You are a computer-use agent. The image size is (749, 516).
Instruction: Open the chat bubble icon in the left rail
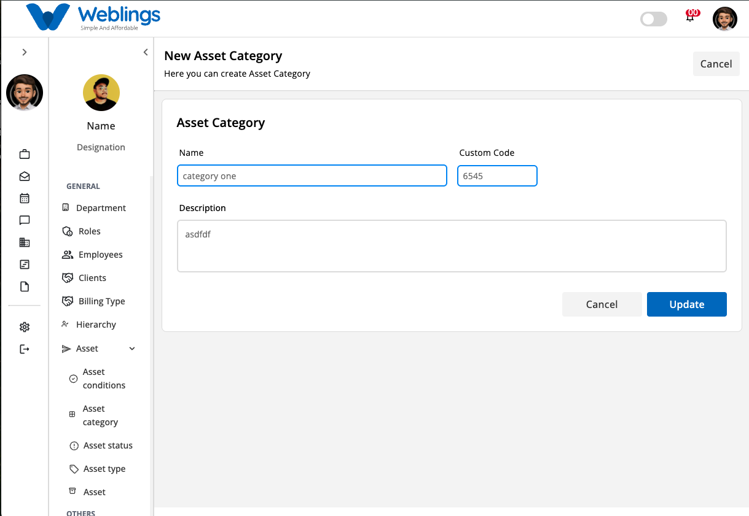[x=25, y=220]
